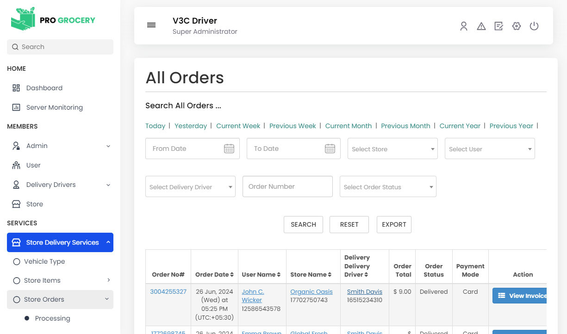The height and width of the screenshot is (334, 567).
Task: Filter orders by Previous Week
Action: click(x=293, y=126)
